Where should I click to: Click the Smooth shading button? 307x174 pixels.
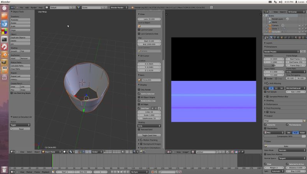[x=15, y=51]
